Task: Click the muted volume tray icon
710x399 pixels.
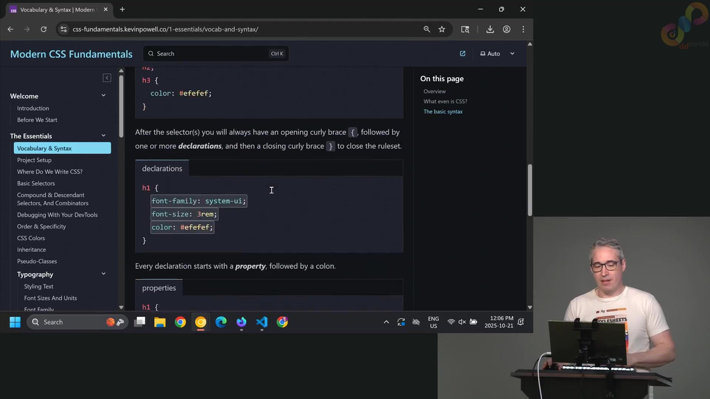Action: click(461, 322)
